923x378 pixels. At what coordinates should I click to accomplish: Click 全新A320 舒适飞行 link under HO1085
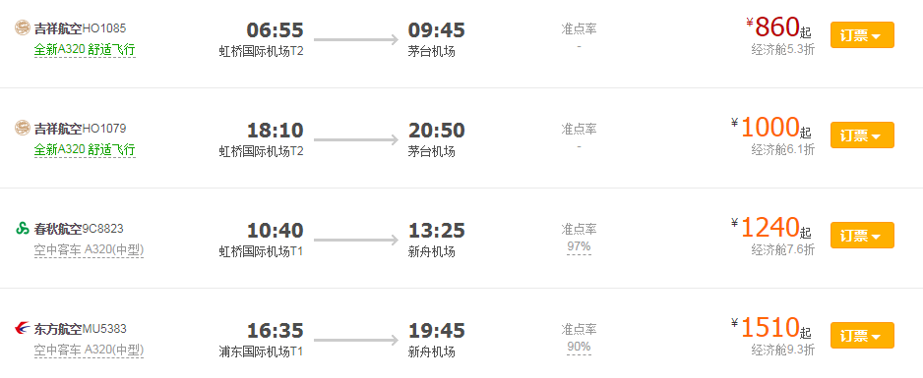[85, 50]
